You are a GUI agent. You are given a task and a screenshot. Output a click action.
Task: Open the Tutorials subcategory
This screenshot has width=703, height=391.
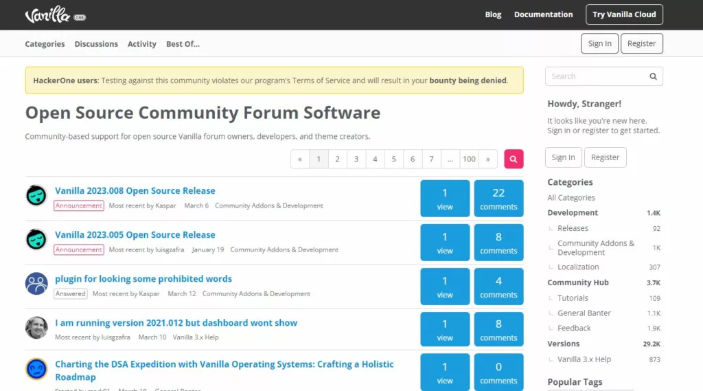coord(573,298)
